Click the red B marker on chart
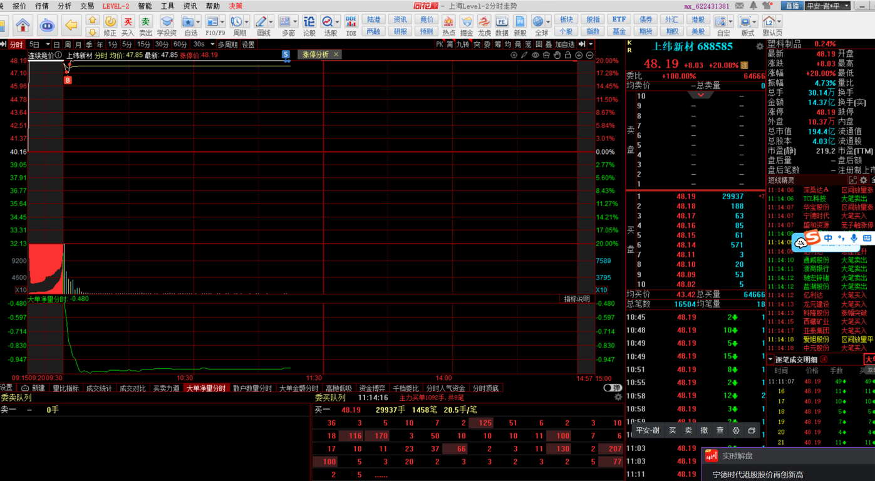This screenshot has width=875, height=481. [68, 80]
